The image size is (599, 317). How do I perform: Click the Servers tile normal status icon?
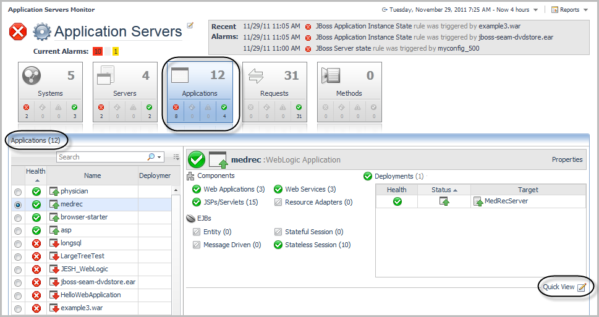[150, 108]
